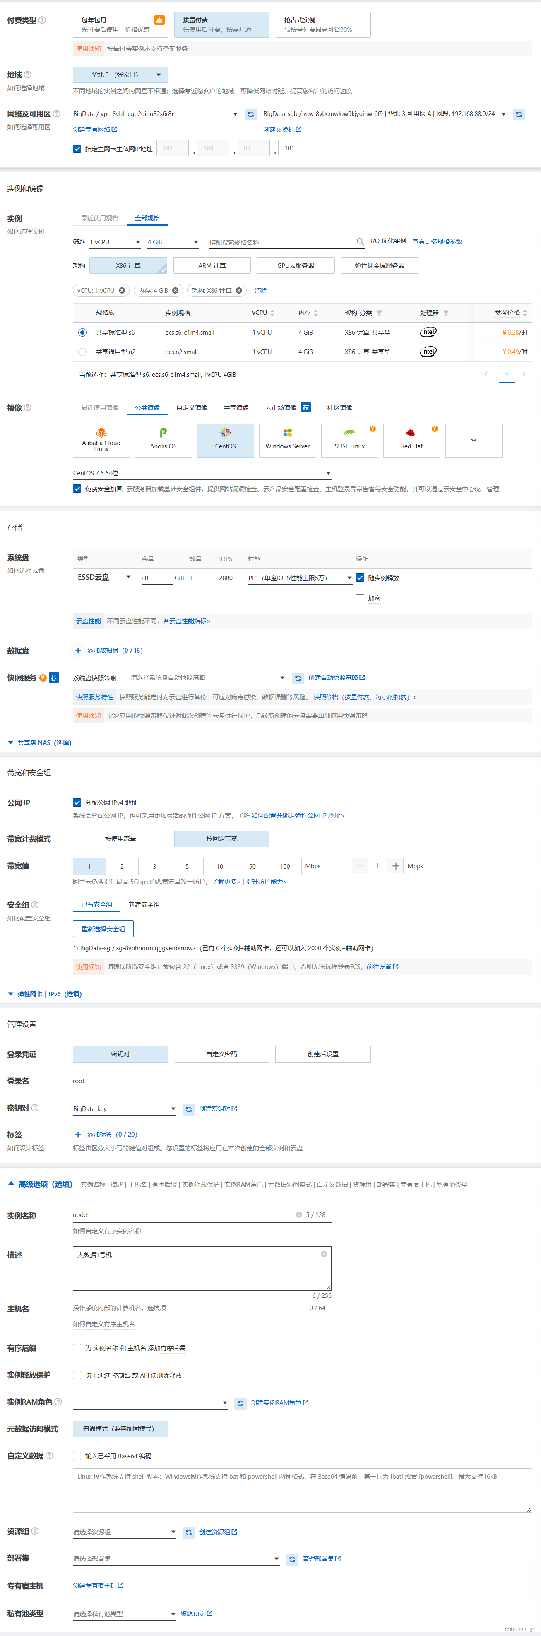Set bandwidth value to 5 Mbps
Image resolution: width=541 pixels, height=1636 pixels.
click(187, 866)
